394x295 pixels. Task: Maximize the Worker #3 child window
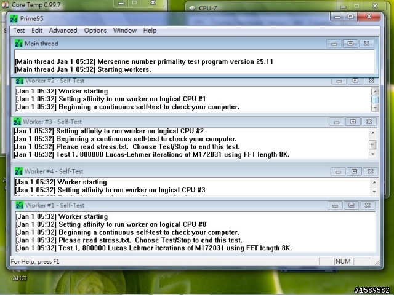[353, 122]
